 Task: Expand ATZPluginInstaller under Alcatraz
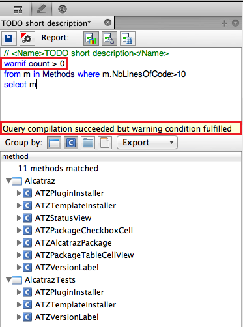(19, 193)
